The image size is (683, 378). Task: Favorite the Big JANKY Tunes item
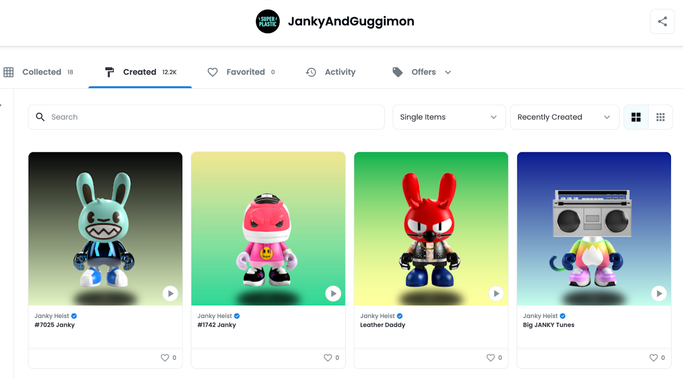pyautogui.click(x=654, y=358)
